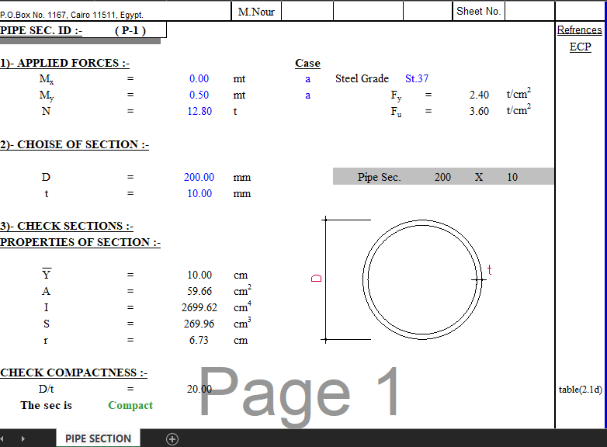Click the ( P-1 ) section ID cell
Image resolution: width=607 pixels, height=447 pixels.
130,30
